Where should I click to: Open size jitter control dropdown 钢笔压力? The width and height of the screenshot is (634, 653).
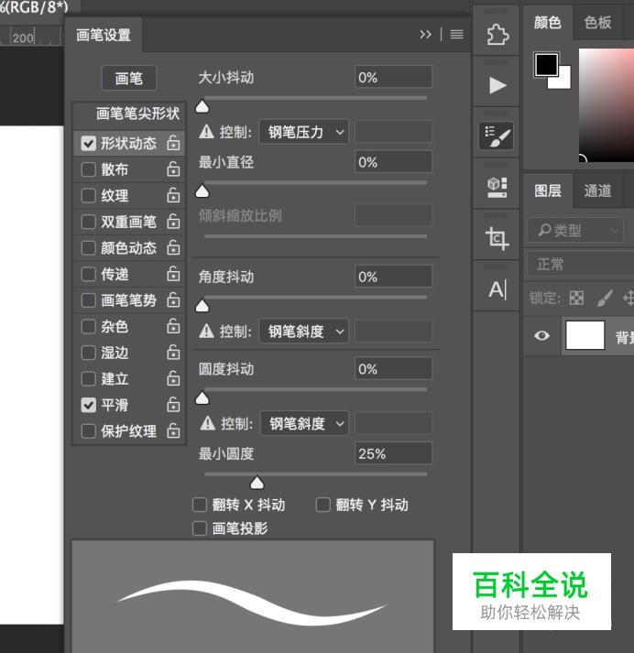coord(303,132)
